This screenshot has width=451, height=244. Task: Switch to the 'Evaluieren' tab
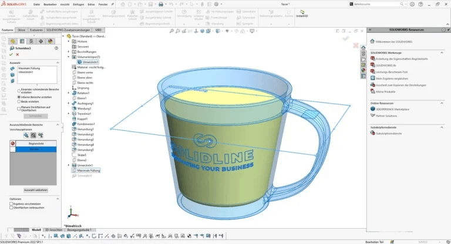tap(36, 29)
